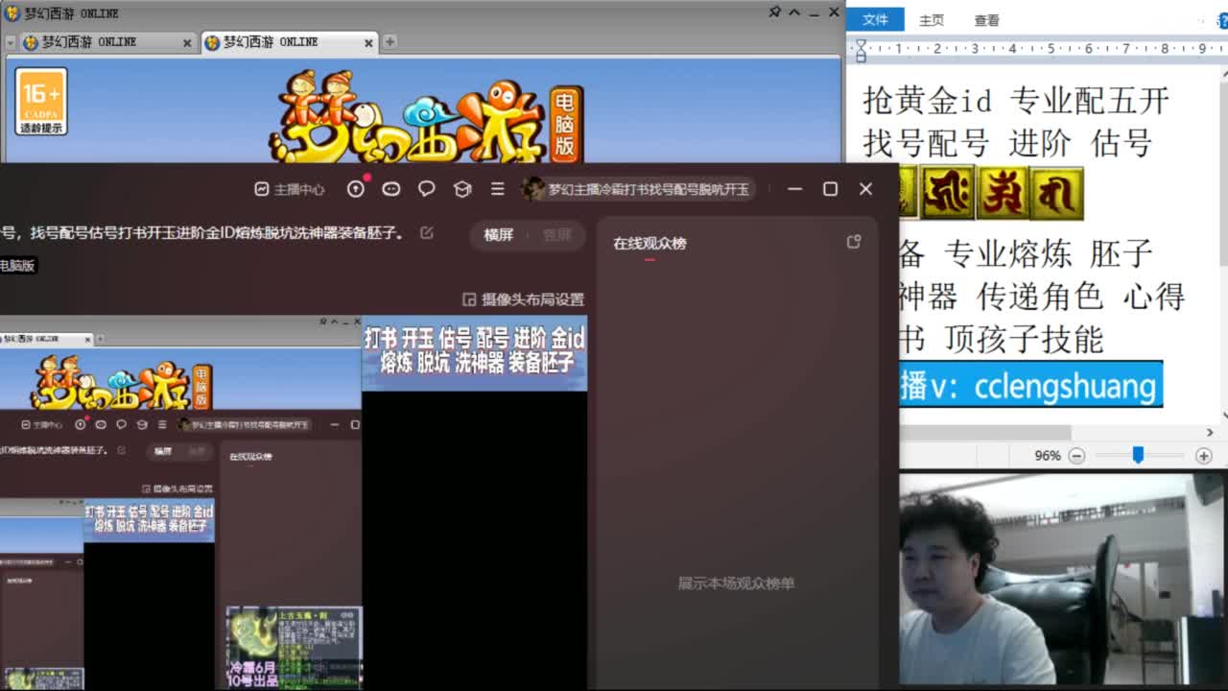Open streamer profile 梦幻主播冷霜打书找号配号脱坑开玉
Viewport: 1228px width, 691px height.
(x=637, y=189)
